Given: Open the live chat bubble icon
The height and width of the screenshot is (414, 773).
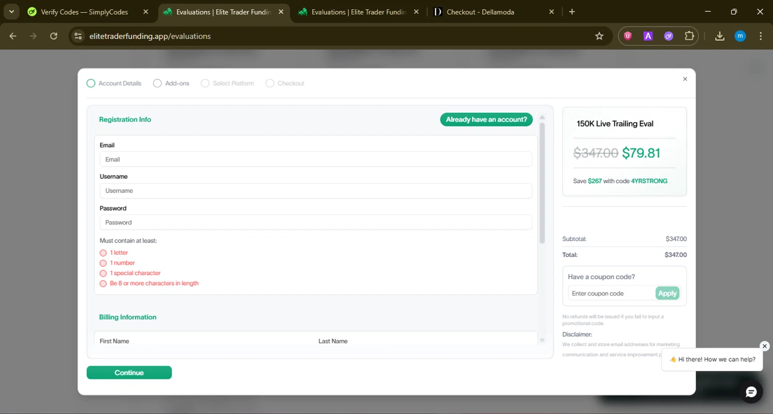Looking at the screenshot, I should pos(751,392).
